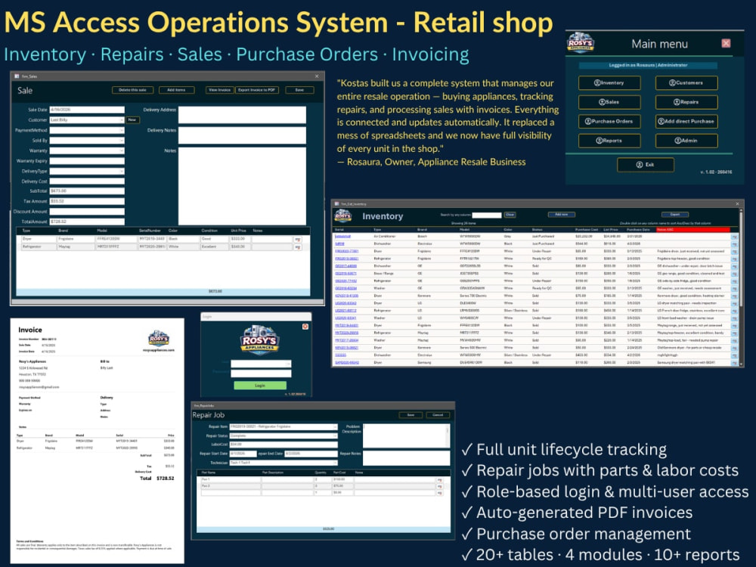Open Purchase Orders from Main menu
Viewport: 756px width, 567px height.
(x=609, y=122)
